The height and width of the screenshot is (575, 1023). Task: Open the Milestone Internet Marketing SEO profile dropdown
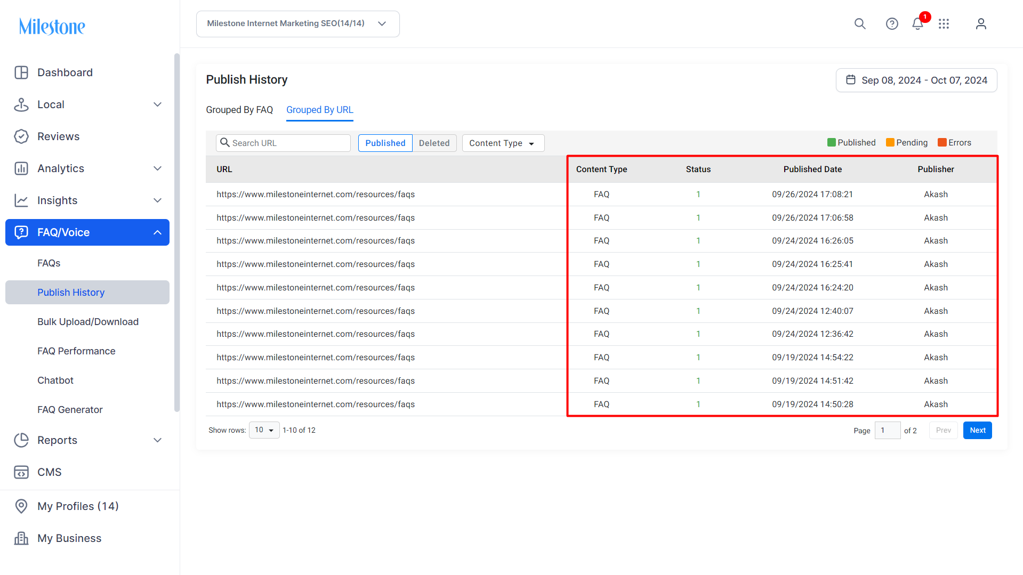tap(298, 24)
